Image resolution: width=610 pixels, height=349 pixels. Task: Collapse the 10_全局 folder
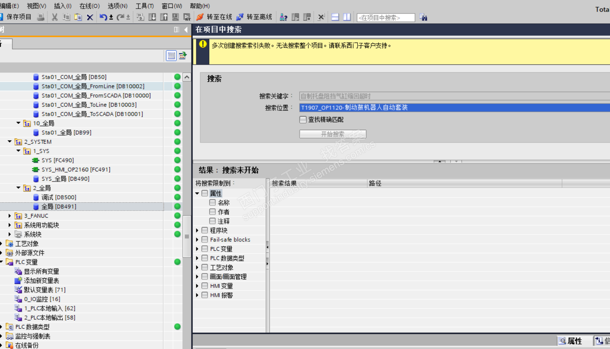[18, 123]
